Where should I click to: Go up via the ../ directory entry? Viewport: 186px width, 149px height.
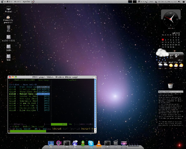[x=11, y=82]
